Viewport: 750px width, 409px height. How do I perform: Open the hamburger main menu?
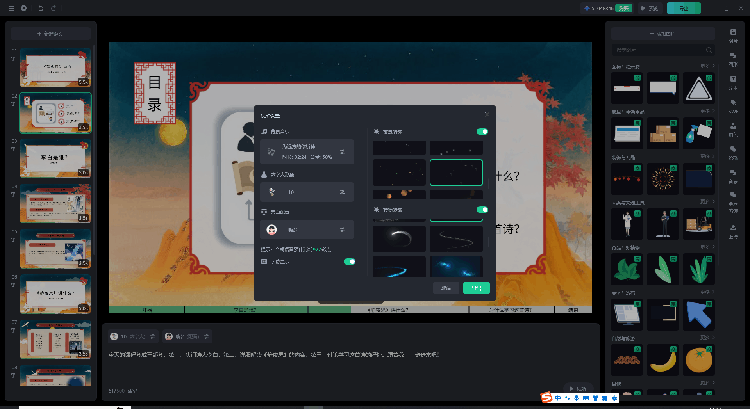[11, 8]
